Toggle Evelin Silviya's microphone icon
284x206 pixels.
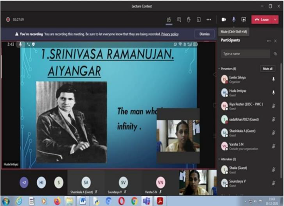coord(273,79)
